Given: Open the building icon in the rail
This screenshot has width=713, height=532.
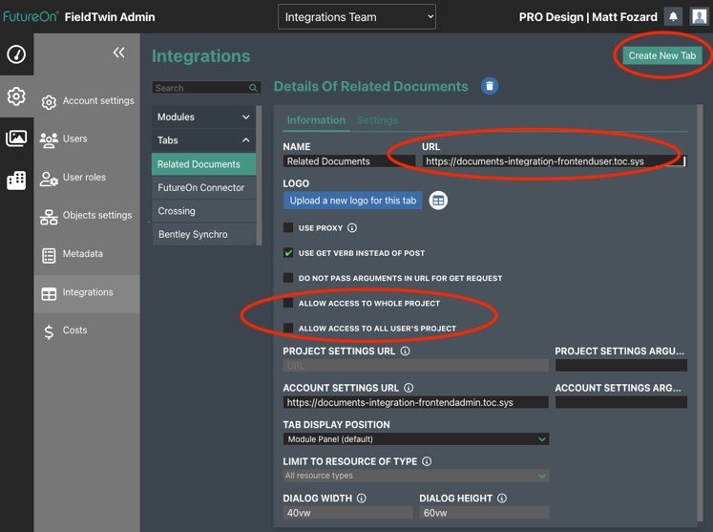Looking at the screenshot, I should coord(16,181).
